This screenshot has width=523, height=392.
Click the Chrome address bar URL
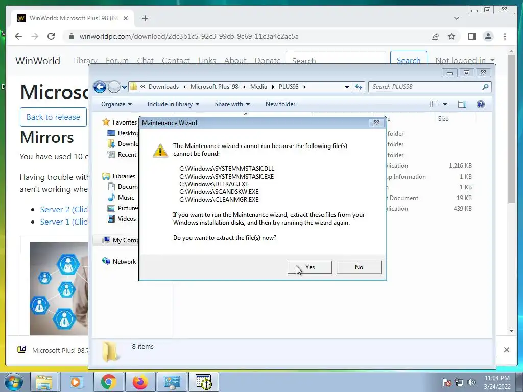coord(189,36)
